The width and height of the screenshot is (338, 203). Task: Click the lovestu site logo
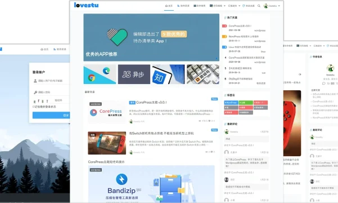(86, 5)
